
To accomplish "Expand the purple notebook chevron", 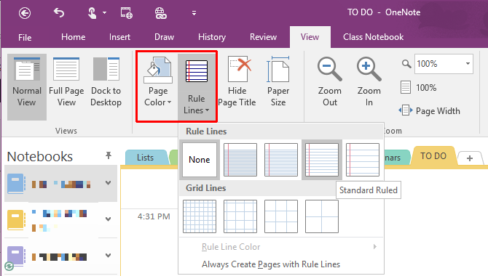I will point(108,256).
